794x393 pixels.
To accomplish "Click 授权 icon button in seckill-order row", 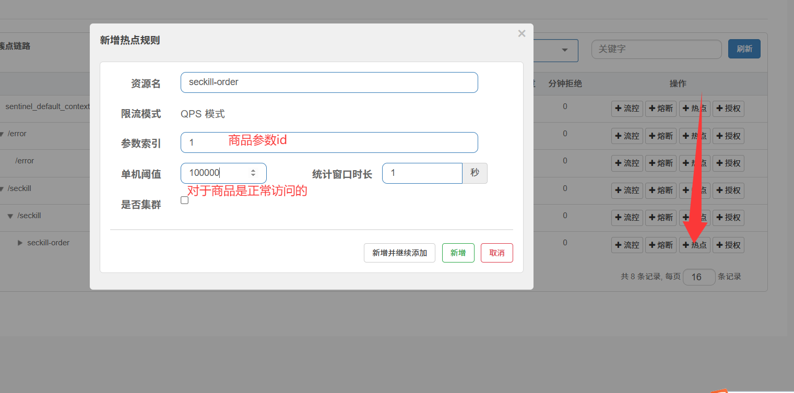I will (x=728, y=245).
